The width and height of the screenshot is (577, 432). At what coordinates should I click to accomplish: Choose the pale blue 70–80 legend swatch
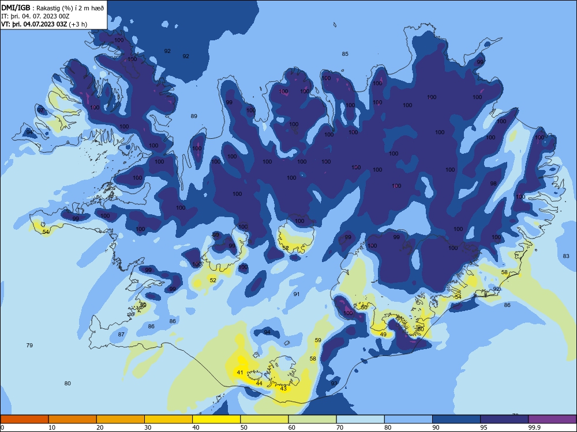click(361, 419)
